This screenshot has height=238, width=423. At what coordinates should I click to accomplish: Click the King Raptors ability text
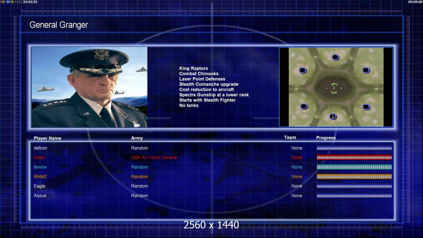193,69
